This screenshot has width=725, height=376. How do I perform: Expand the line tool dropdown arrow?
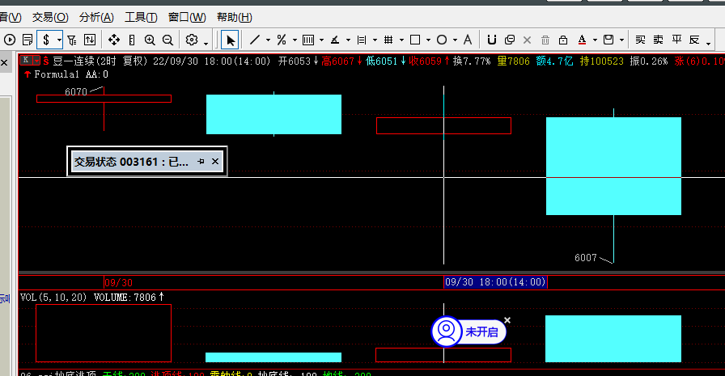[268, 40]
